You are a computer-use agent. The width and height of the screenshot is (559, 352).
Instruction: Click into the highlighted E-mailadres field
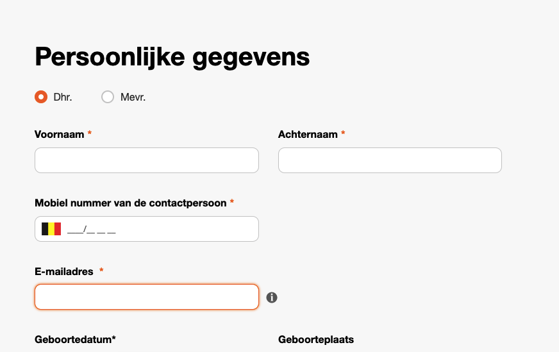(147, 297)
